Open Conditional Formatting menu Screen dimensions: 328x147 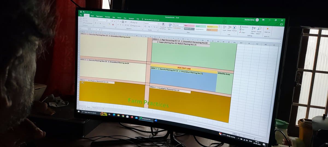click(163, 26)
